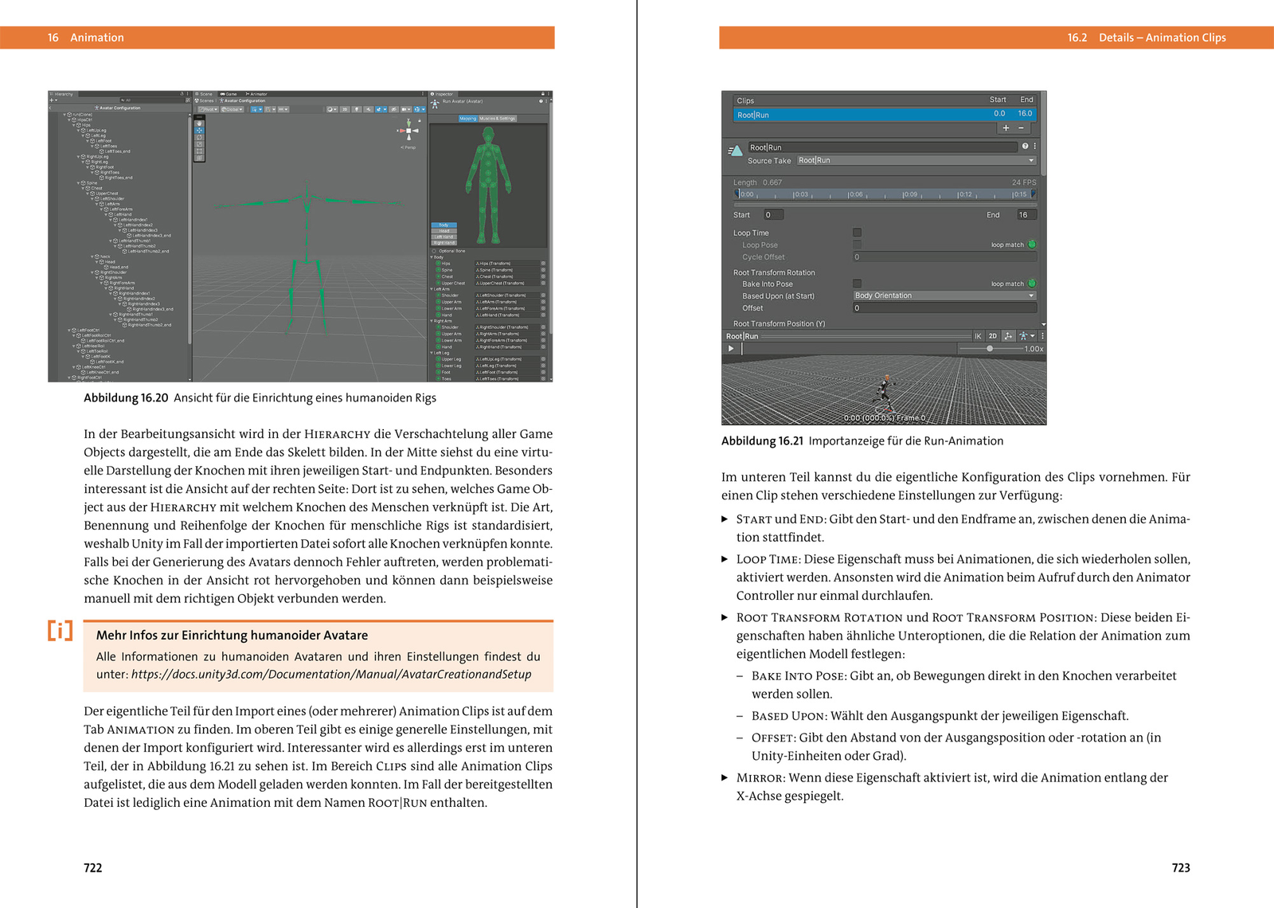Open the preview avatar selection dropdown
Screen dimensions: 1274x908
click(1026, 336)
